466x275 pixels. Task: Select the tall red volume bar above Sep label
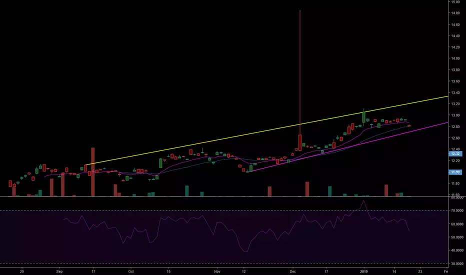pos(62,184)
